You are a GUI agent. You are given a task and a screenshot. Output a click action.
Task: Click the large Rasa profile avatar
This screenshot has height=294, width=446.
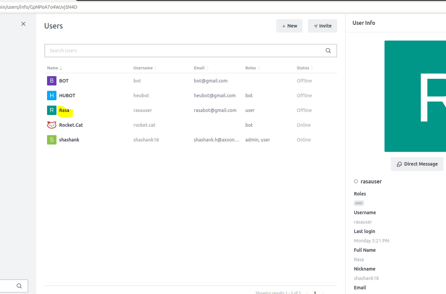click(415, 96)
